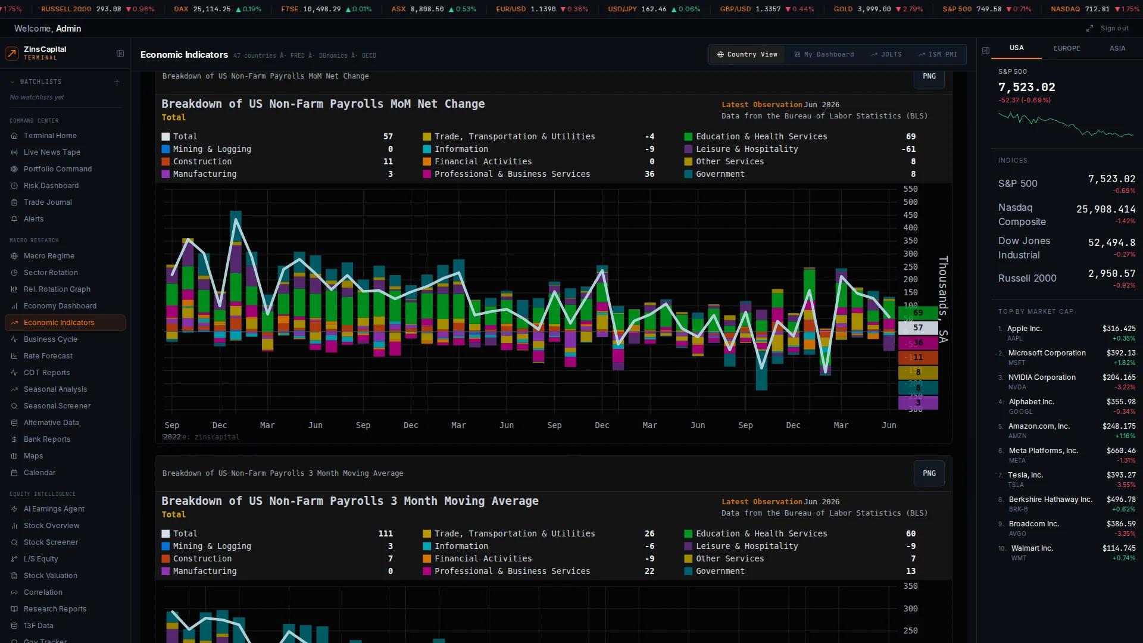Toggle Mining & Logging in MoM legend
1143x643 pixels.
click(277, 149)
